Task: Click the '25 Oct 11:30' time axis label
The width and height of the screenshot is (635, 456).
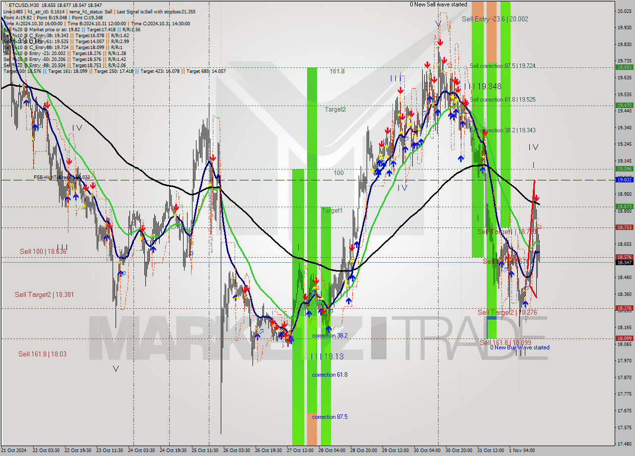Action: click(x=205, y=451)
